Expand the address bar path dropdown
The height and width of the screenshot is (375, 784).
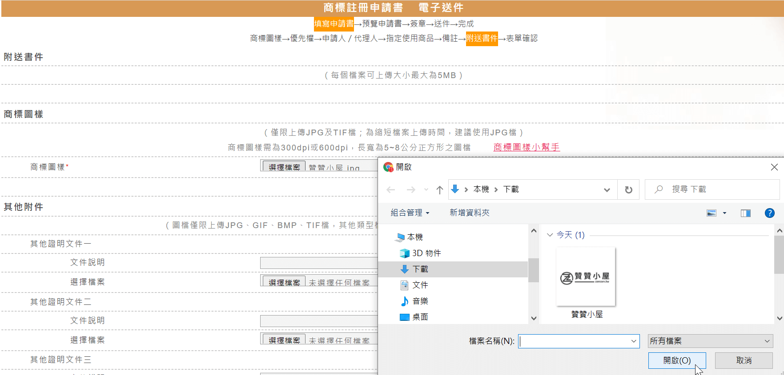[x=607, y=189]
